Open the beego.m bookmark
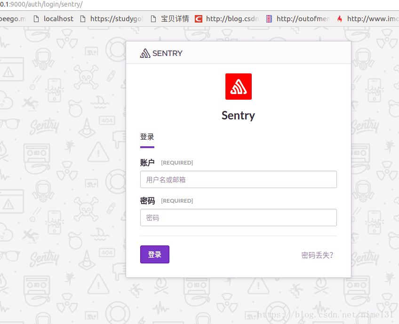This screenshot has height=324, width=399. click(13, 19)
